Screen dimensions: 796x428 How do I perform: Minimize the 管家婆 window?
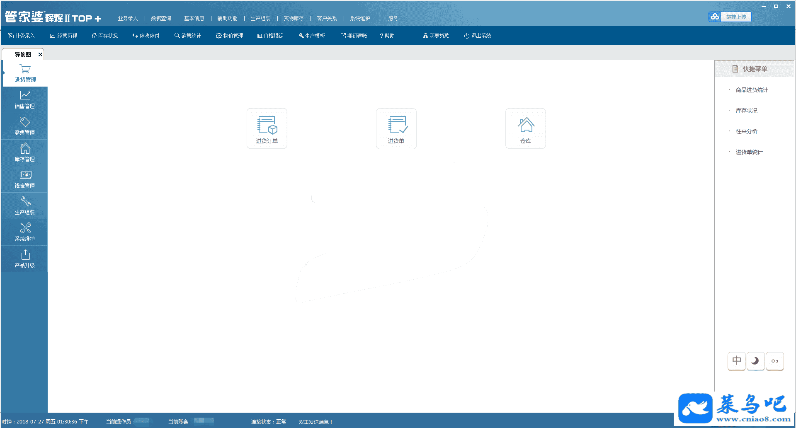[764, 6]
